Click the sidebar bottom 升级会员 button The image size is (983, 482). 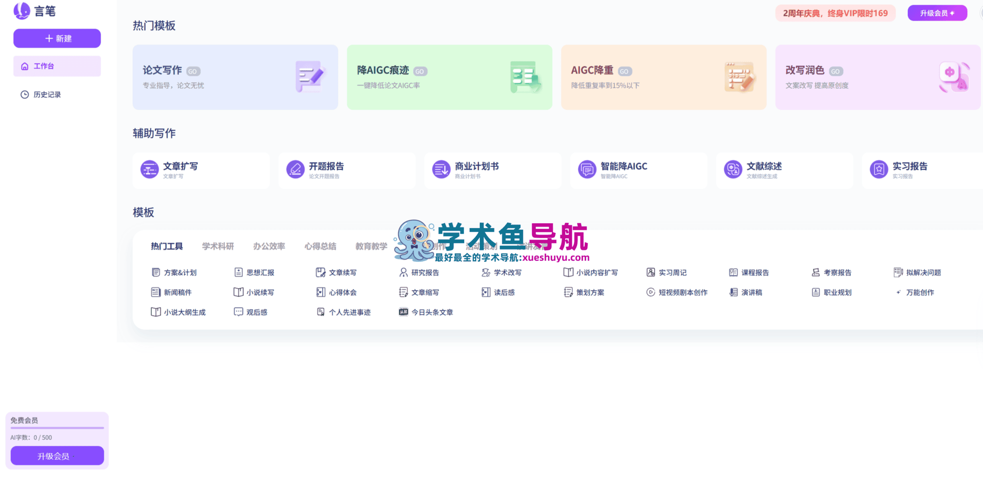pyautogui.click(x=57, y=456)
